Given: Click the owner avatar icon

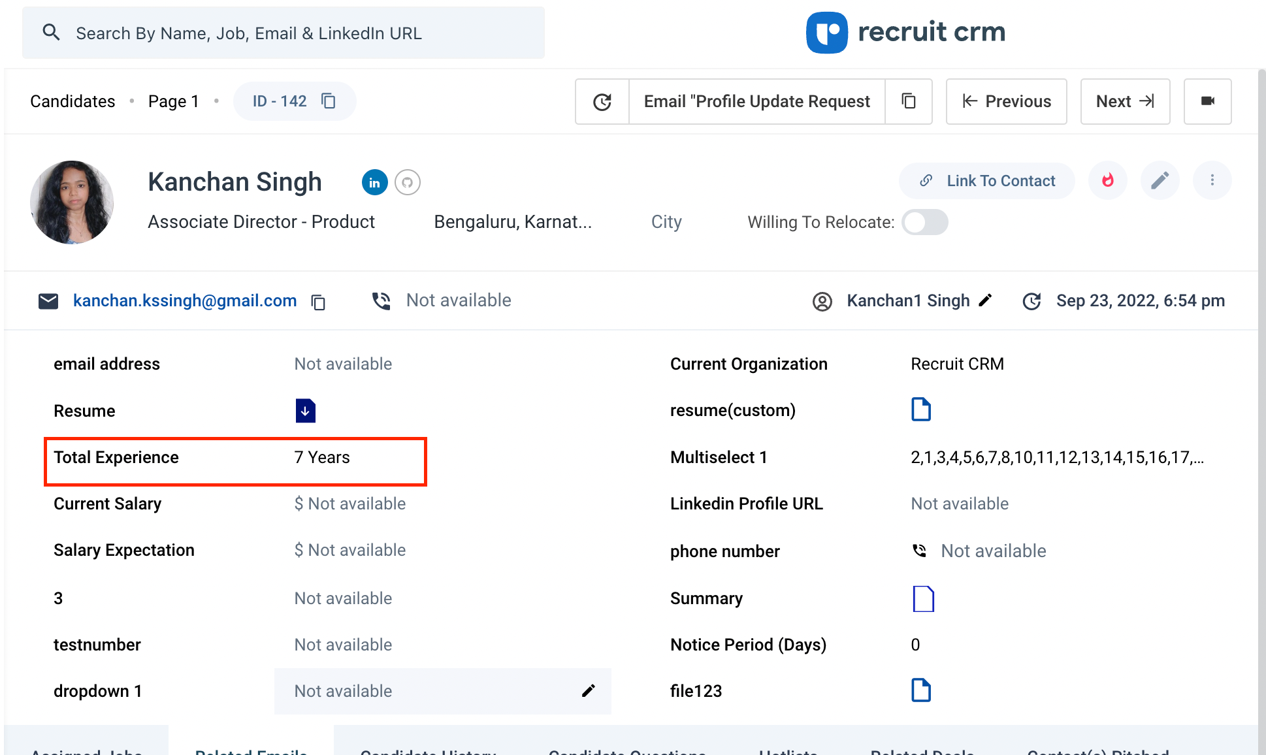Looking at the screenshot, I should pyautogui.click(x=822, y=301).
